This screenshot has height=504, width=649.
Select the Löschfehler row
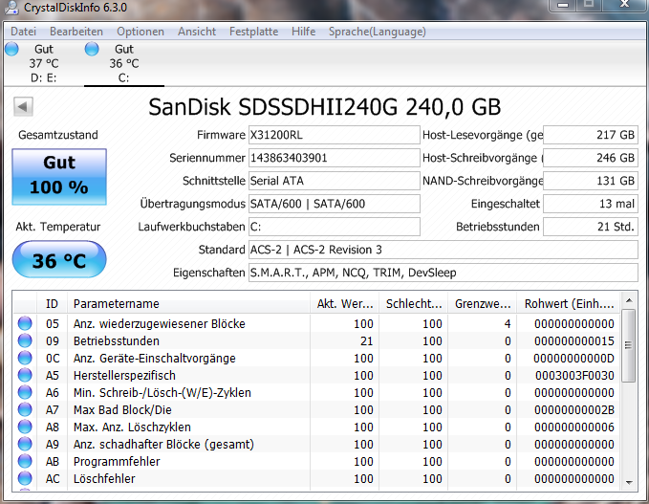[316, 478]
